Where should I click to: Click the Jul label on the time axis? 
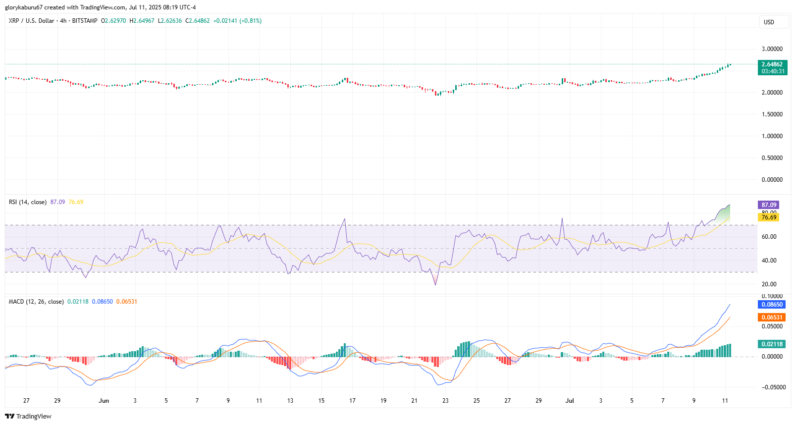coord(570,401)
